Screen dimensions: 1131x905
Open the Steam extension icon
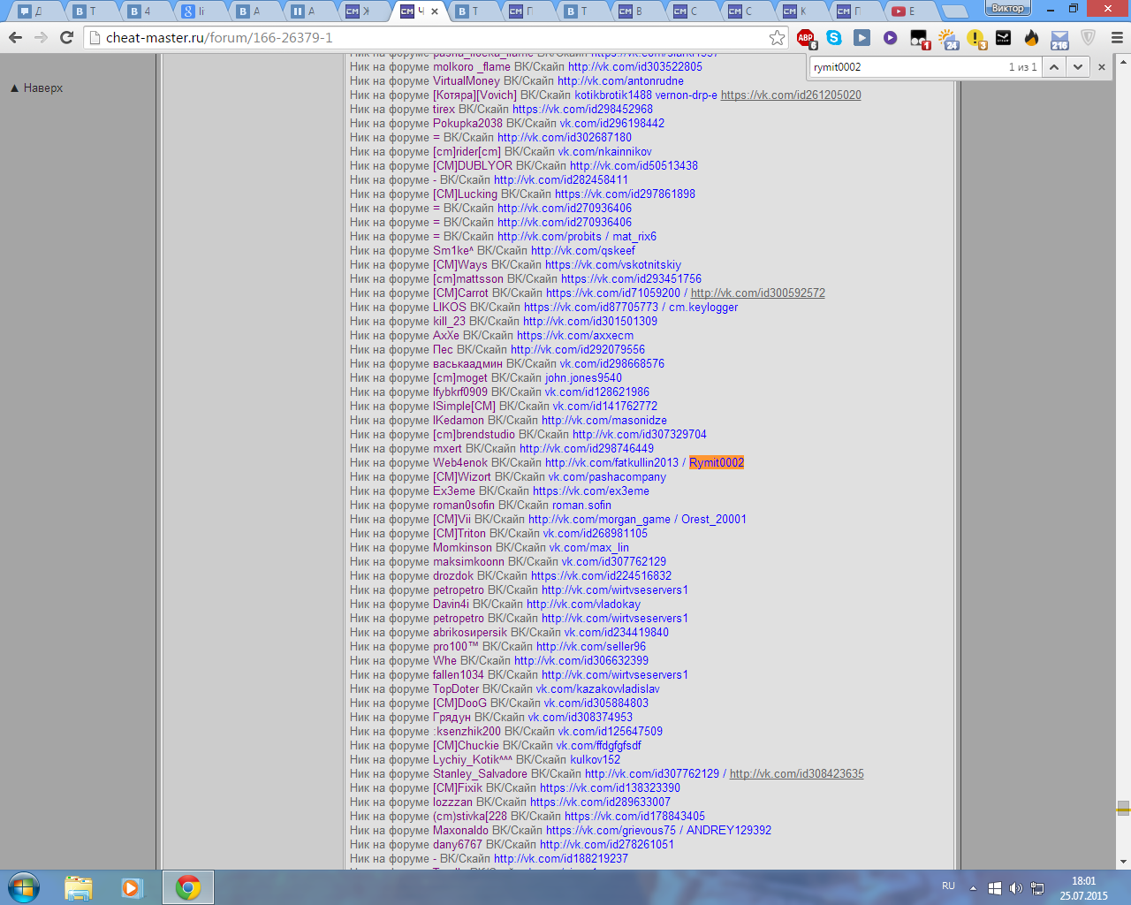tap(1004, 38)
